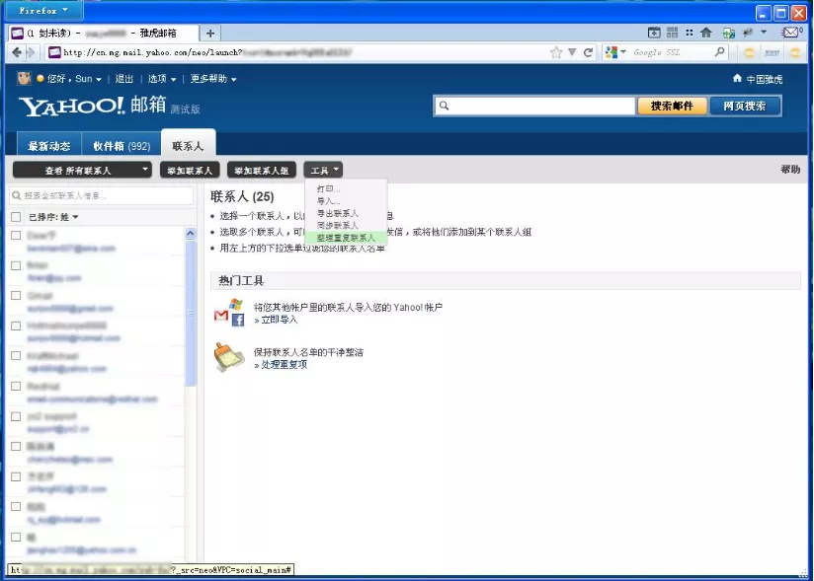814x581 pixels.
Task: Check the fifth contact's checkbox
Action: (16, 355)
